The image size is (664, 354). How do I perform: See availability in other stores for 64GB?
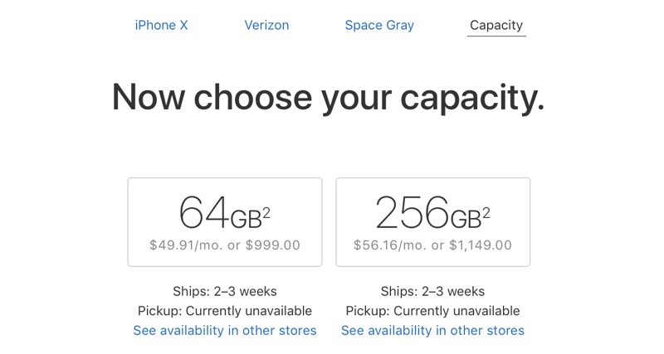225,330
